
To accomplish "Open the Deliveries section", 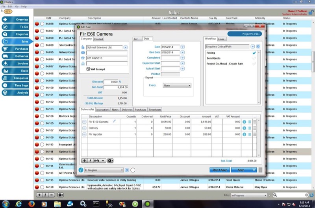I will click(15, 56).
